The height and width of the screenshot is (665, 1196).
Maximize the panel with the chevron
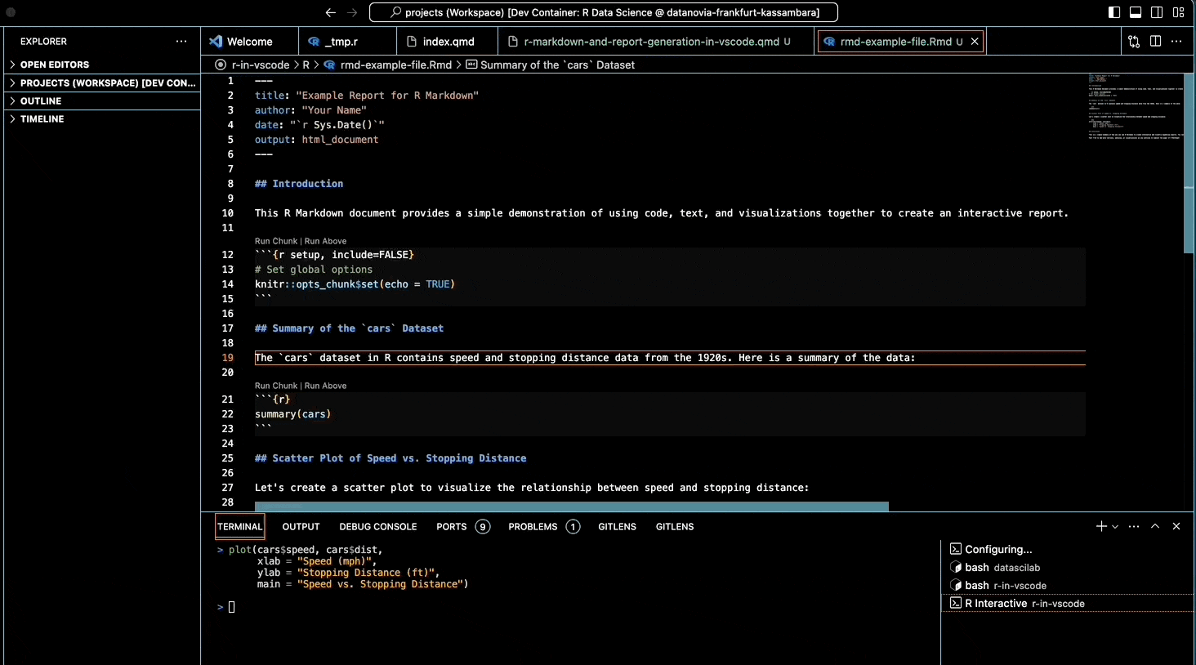click(x=1155, y=526)
